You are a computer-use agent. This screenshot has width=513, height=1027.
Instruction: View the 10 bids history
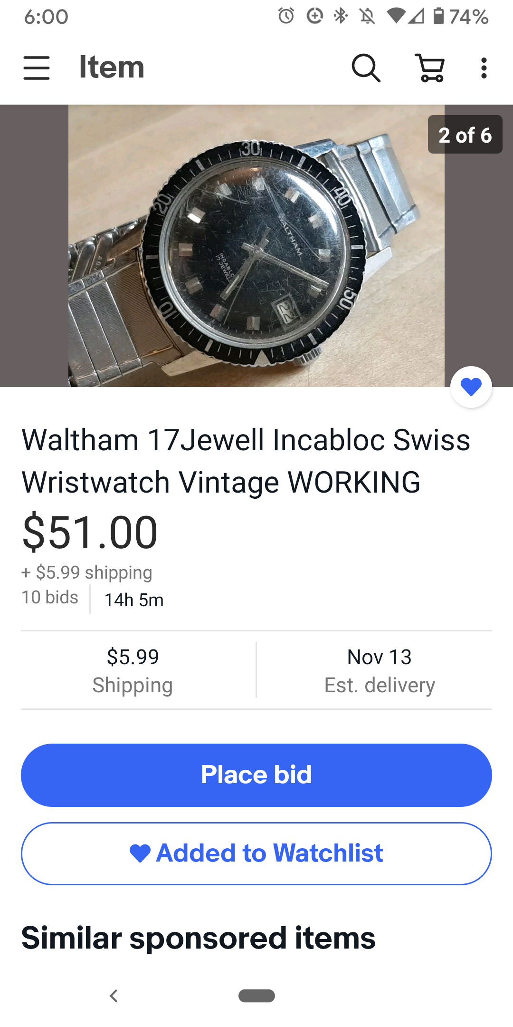click(50, 598)
